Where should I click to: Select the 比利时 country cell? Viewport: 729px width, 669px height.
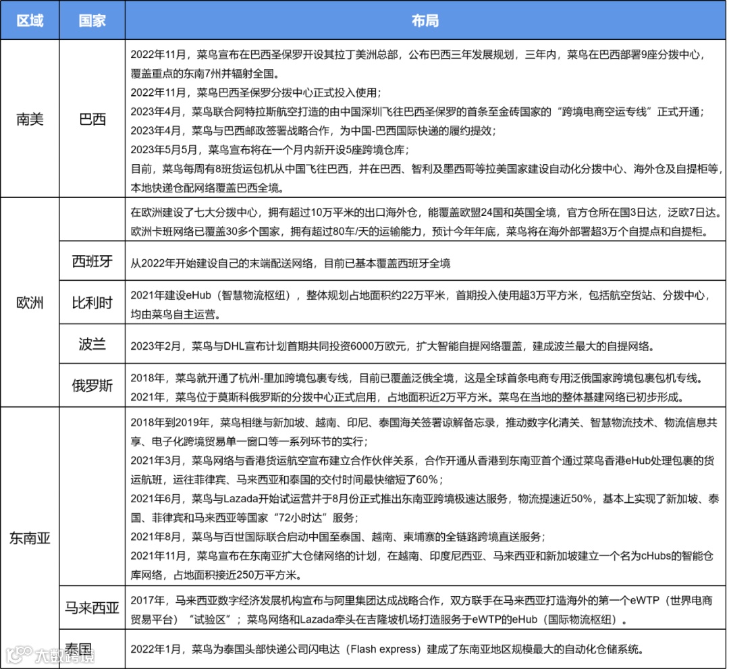click(92, 302)
